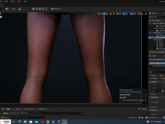
Task: Click the Skip/Advance frame button
Action: click(37, 9)
